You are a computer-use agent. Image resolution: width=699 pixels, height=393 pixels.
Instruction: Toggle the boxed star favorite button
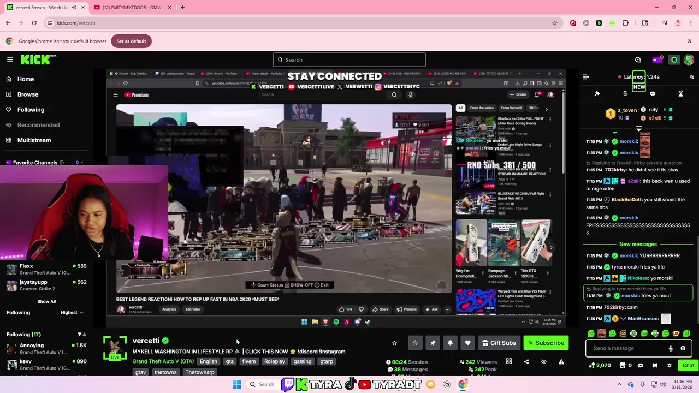415,343
